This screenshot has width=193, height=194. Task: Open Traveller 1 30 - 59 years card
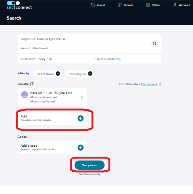(x=52, y=97)
